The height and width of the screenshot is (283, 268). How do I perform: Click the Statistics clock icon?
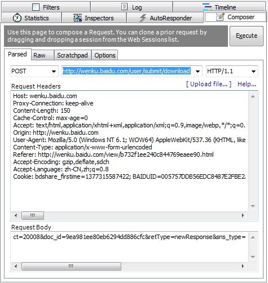pos(17,18)
